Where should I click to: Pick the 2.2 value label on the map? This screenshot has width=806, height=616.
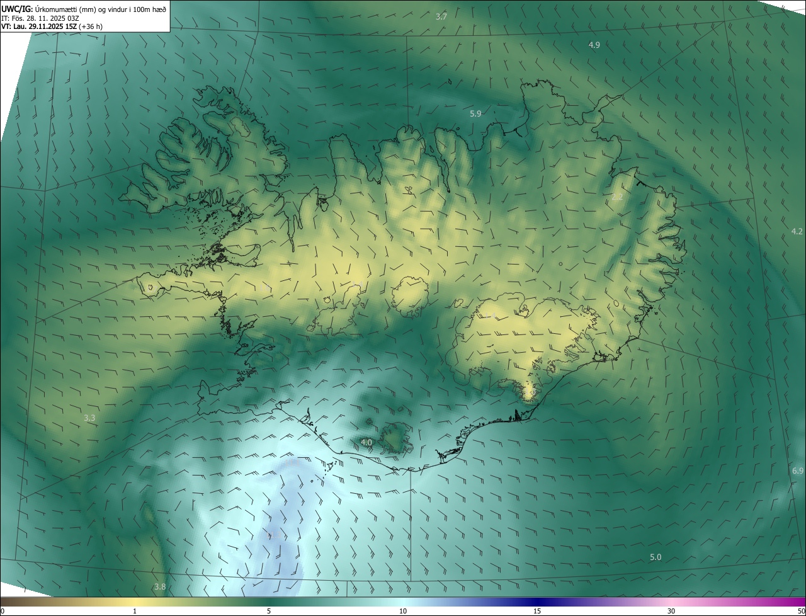pos(617,197)
